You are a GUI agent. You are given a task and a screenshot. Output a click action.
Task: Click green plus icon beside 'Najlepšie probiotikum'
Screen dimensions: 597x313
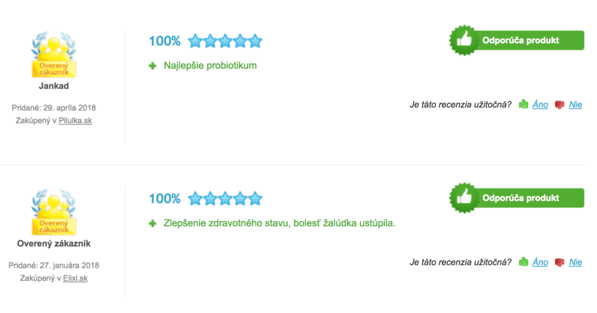tap(153, 66)
